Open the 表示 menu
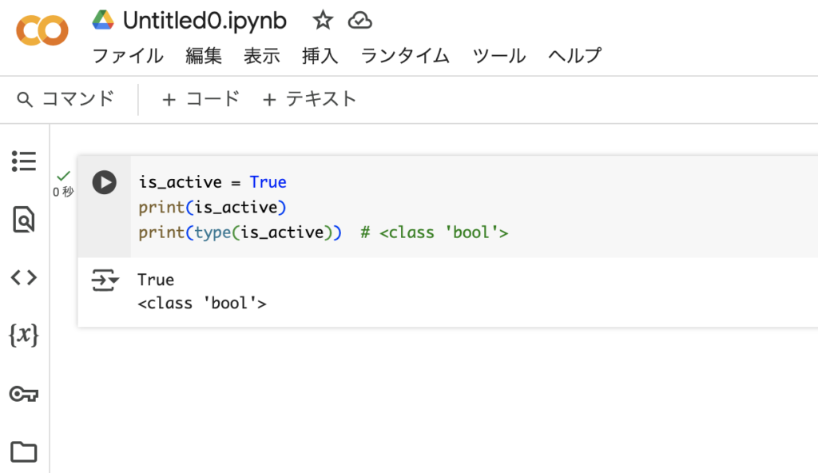This screenshot has width=818, height=473. pos(262,55)
